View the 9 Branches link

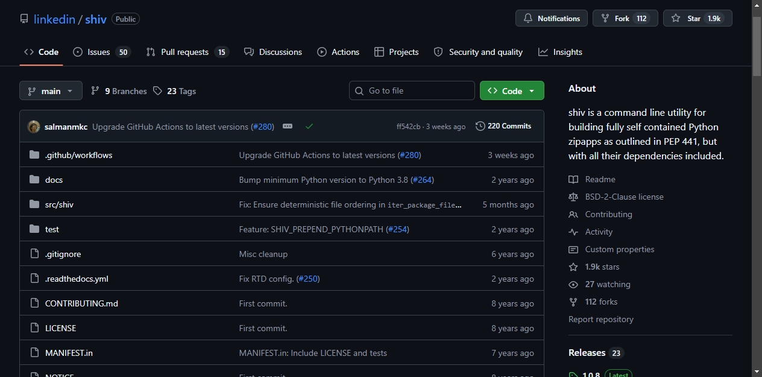[119, 91]
